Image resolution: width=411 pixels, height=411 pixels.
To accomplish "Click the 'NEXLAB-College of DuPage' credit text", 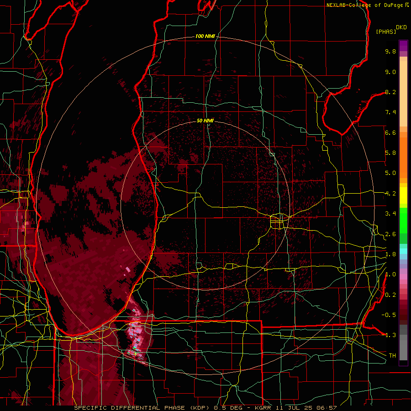I will pyautogui.click(x=364, y=5).
